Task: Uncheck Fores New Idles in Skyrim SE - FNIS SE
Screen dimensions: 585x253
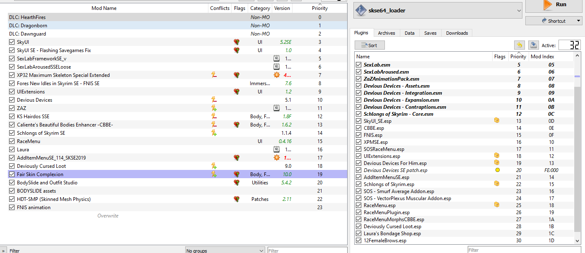Action: [12, 84]
